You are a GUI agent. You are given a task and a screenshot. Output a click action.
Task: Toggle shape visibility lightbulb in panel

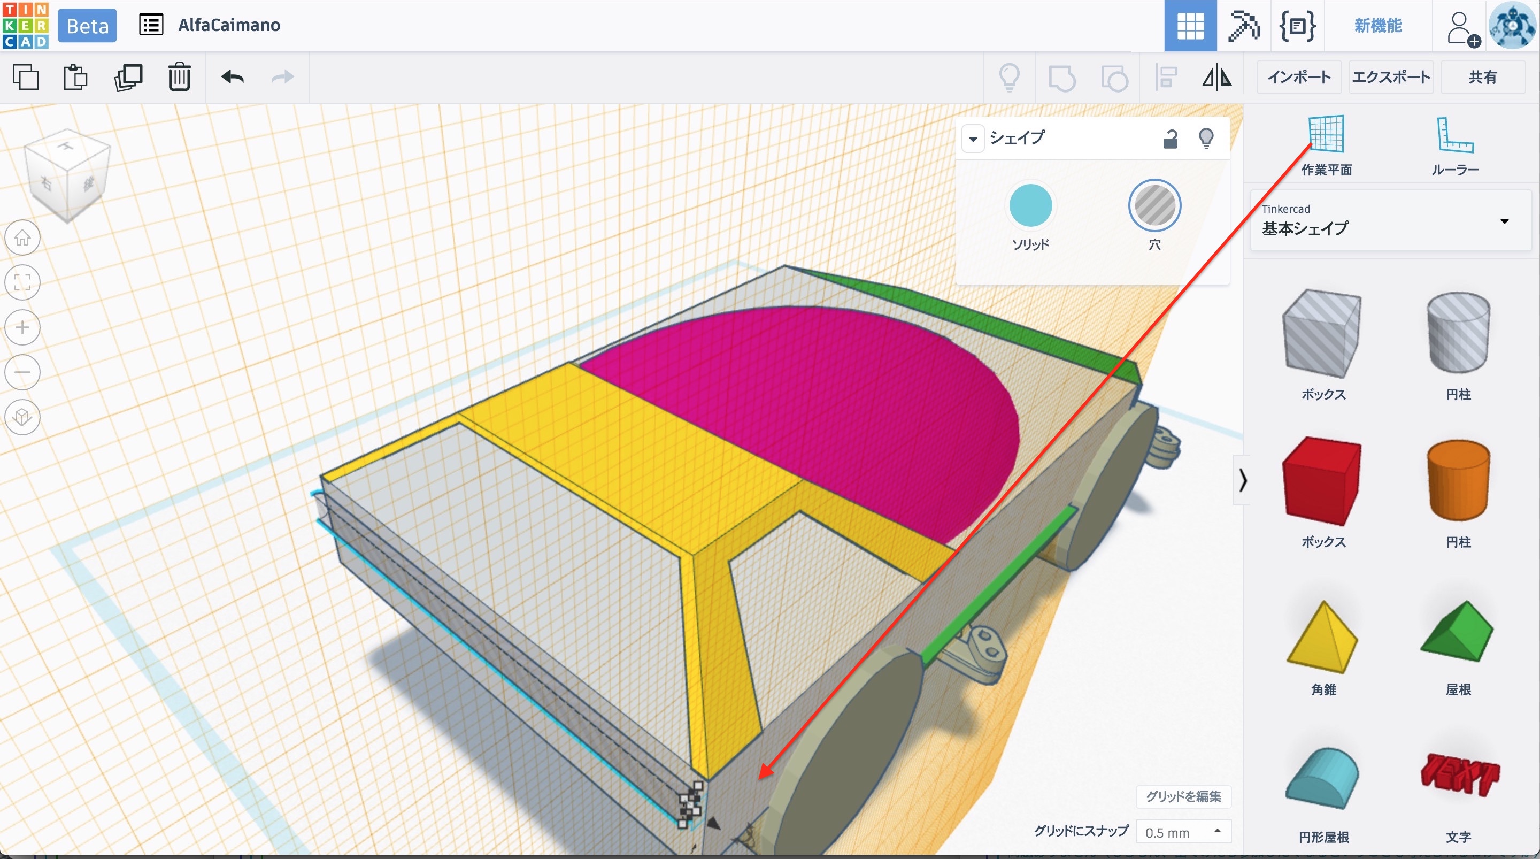point(1206,139)
